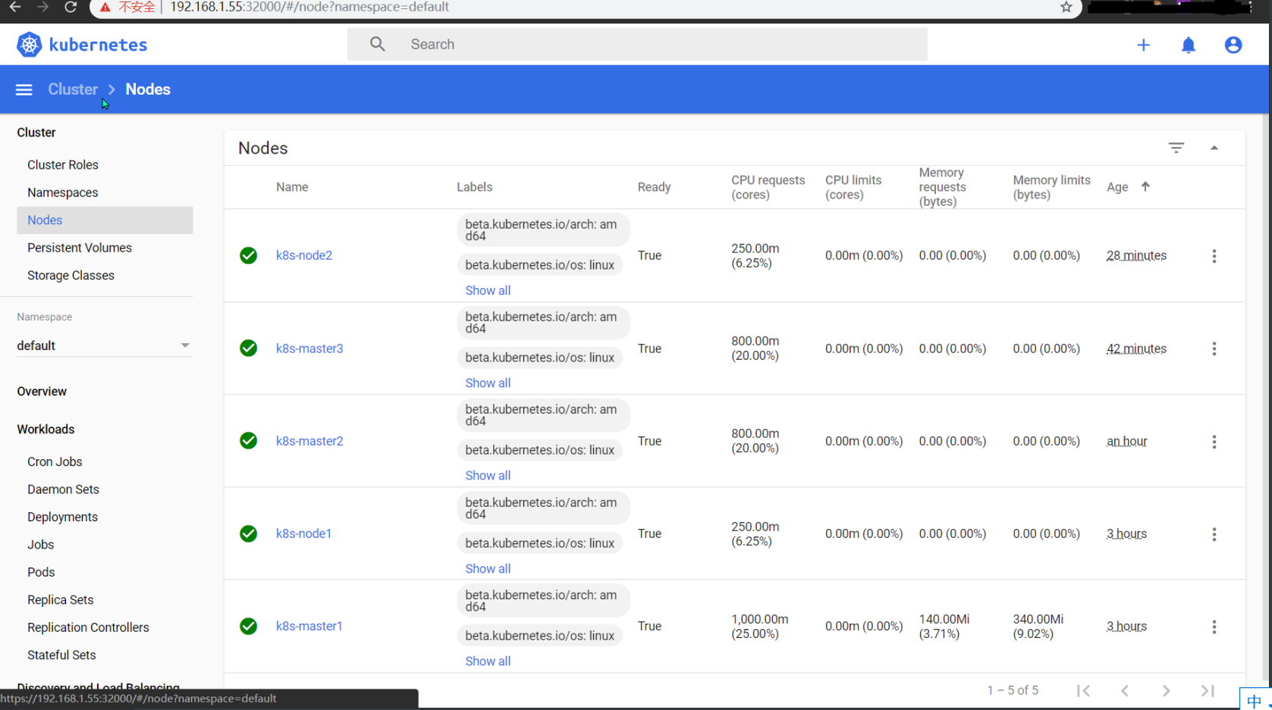Click the Search input field
This screenshot has height=710, width=1272.
pos(637,44)
